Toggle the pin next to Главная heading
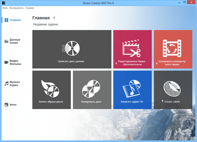The image size is (197, 142). [54, 18]
